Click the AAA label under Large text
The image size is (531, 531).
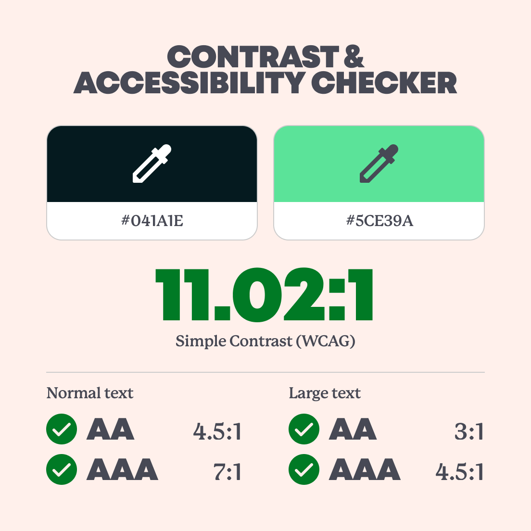click(x=365, y=470)
